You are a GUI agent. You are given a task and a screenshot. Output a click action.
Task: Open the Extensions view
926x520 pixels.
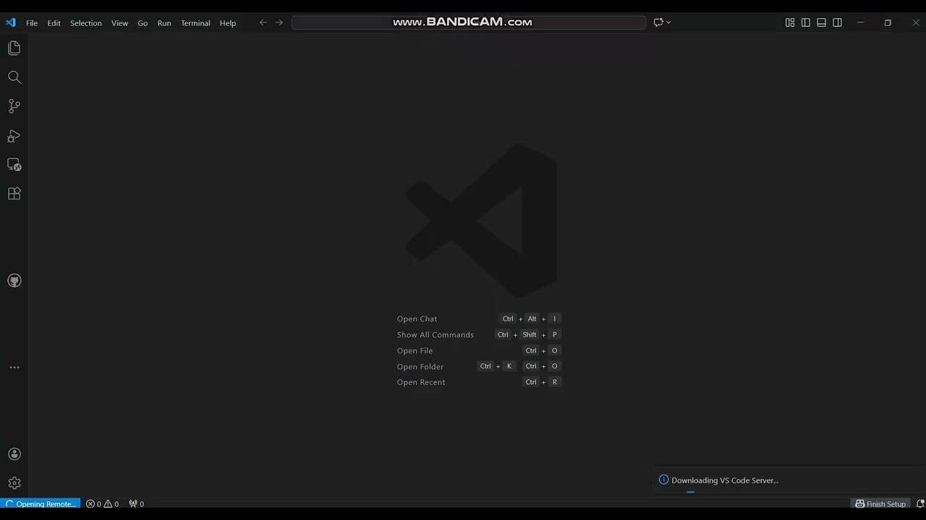pyautogui.click(x=14, y=194)
